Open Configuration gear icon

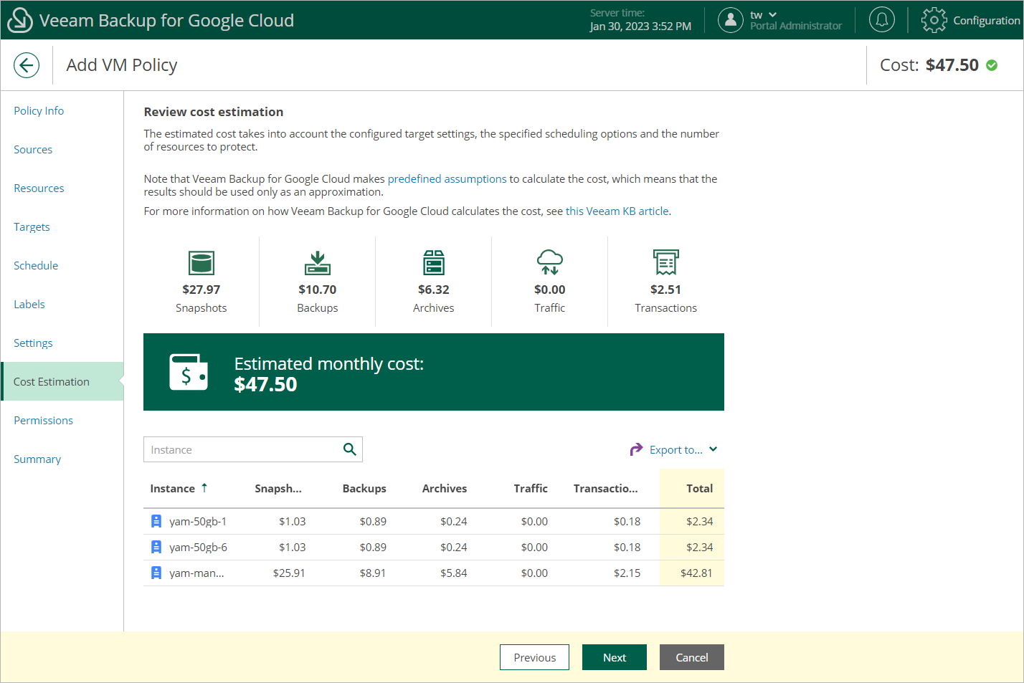pos(934,20)
